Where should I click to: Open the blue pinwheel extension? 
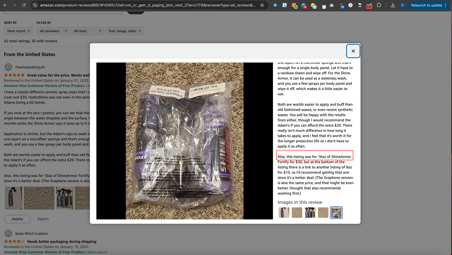tap(275, 5)
